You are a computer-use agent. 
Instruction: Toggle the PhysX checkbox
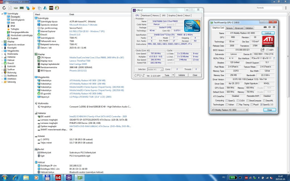click(252, 105)
